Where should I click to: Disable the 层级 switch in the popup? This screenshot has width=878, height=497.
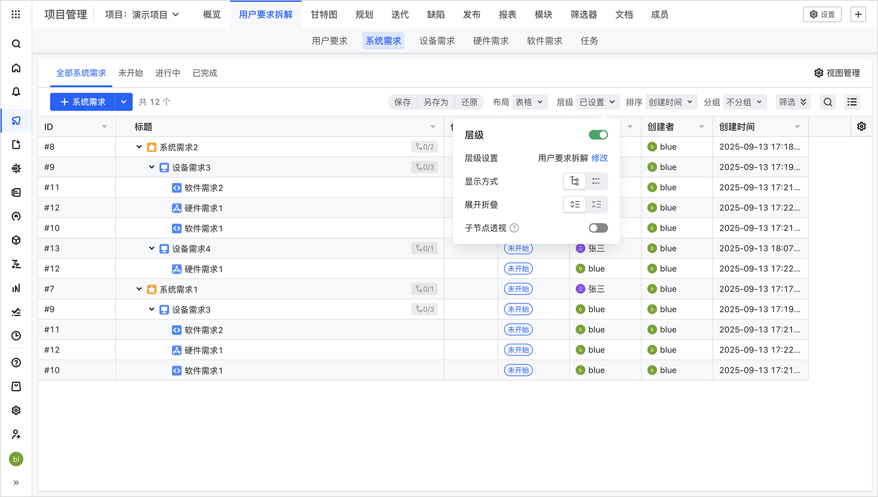pyautogui.click(x=598, y=135)
